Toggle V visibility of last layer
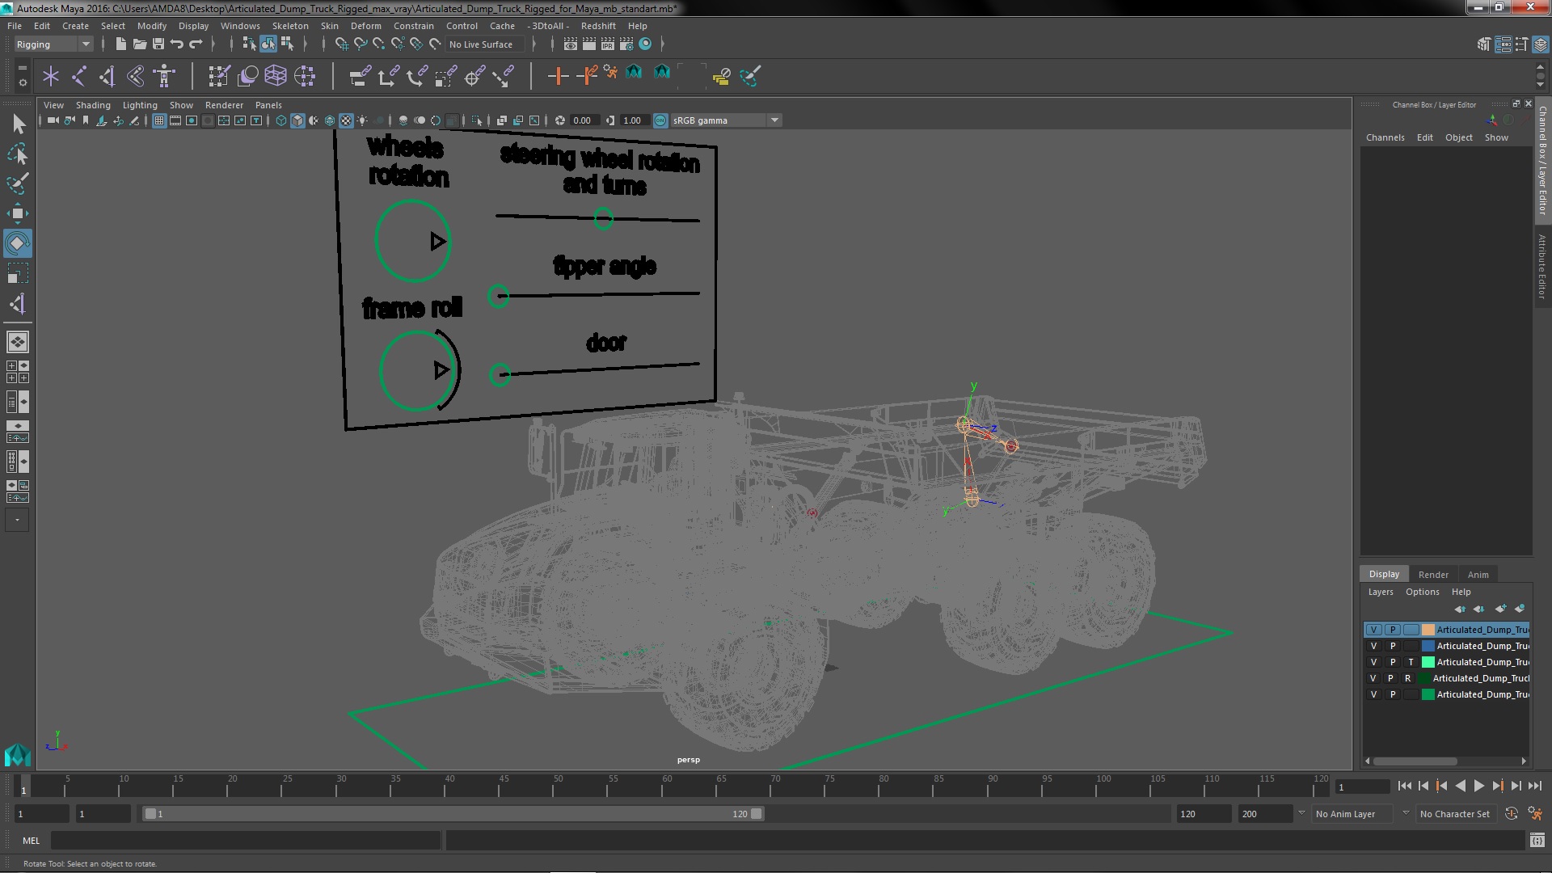Image resolution: width=1552 pixels, height=873 pixels. point(1373,694)
